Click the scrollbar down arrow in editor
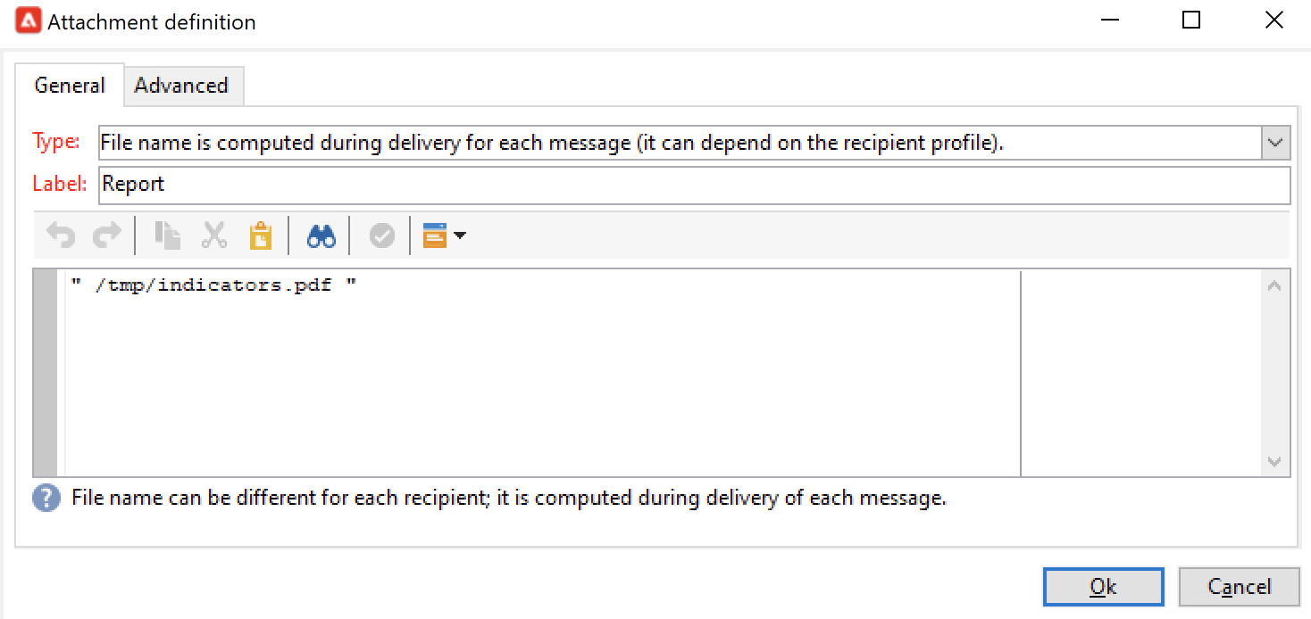This screenshot has height=619, width=1311. pyautogui.click(x=1274, y=462)
